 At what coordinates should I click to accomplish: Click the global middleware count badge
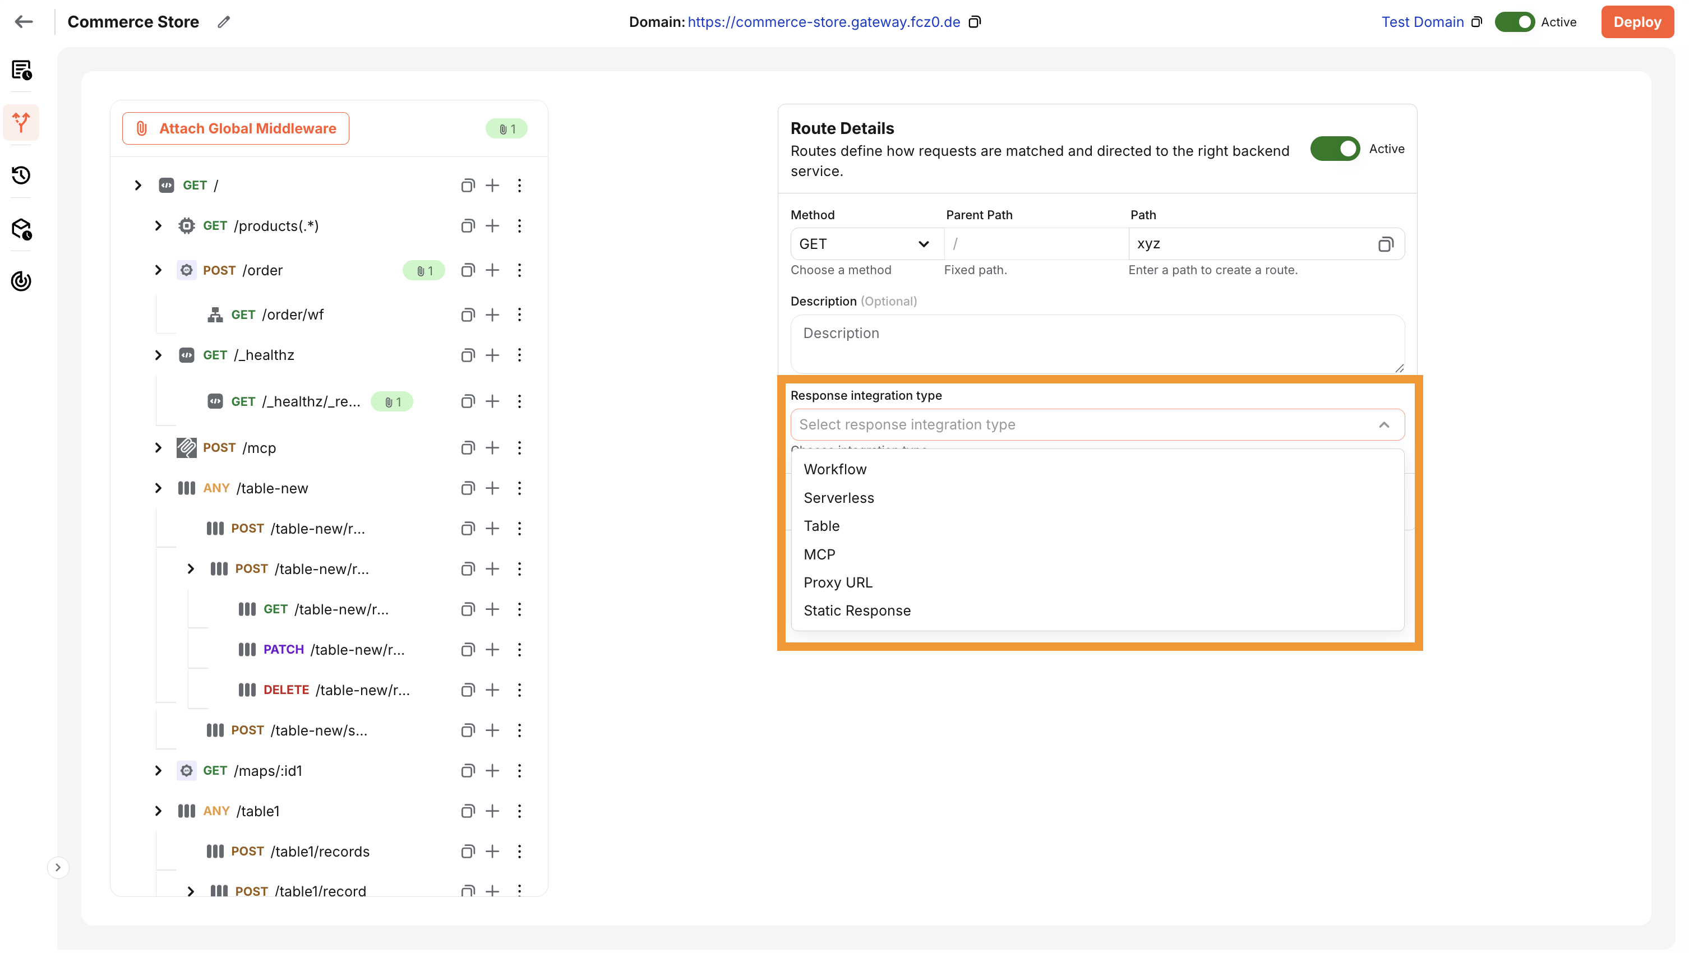click(506, 129)
